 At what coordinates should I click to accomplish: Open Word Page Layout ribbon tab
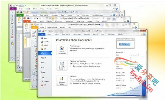pos(66,34)
